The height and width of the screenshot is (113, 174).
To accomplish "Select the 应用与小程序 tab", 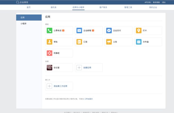I will pos(78,7).
